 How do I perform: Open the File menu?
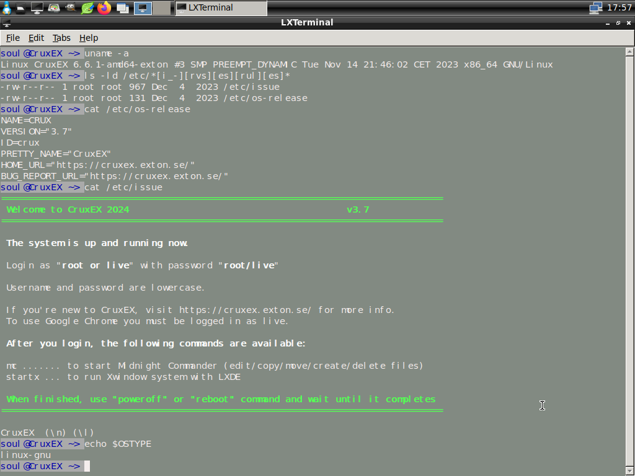pos(13,38)
